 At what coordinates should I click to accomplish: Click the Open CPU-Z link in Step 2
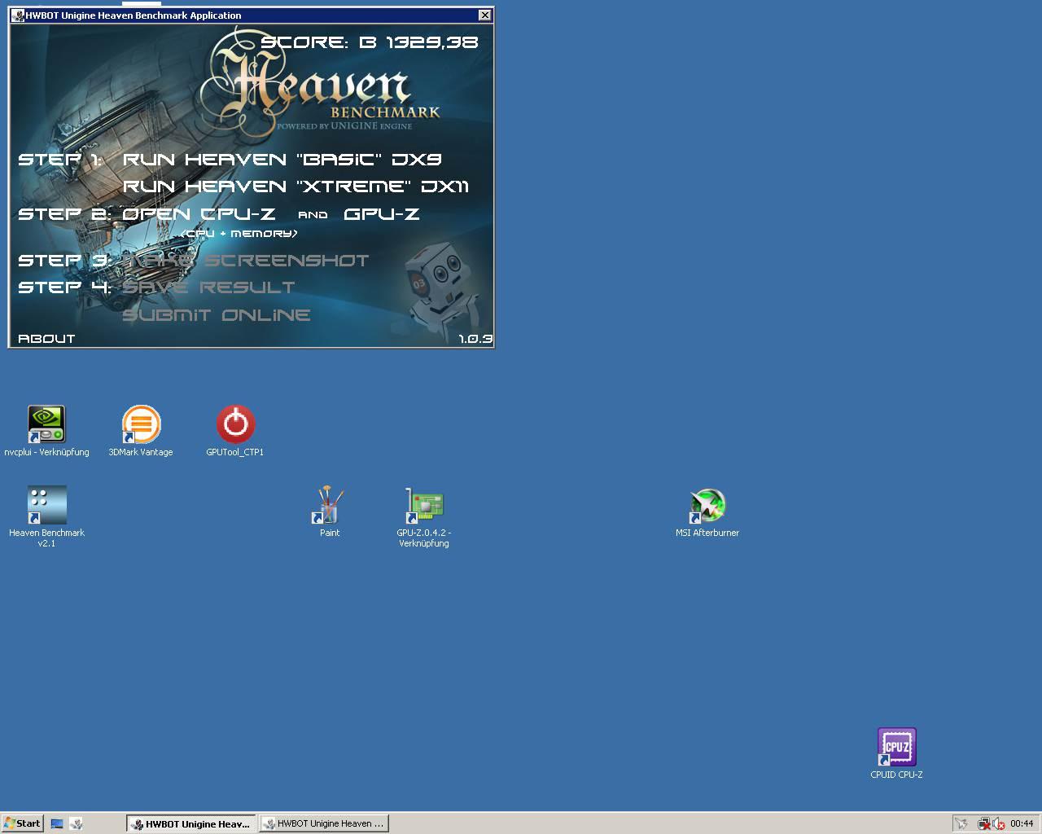[x=199, y=214]
